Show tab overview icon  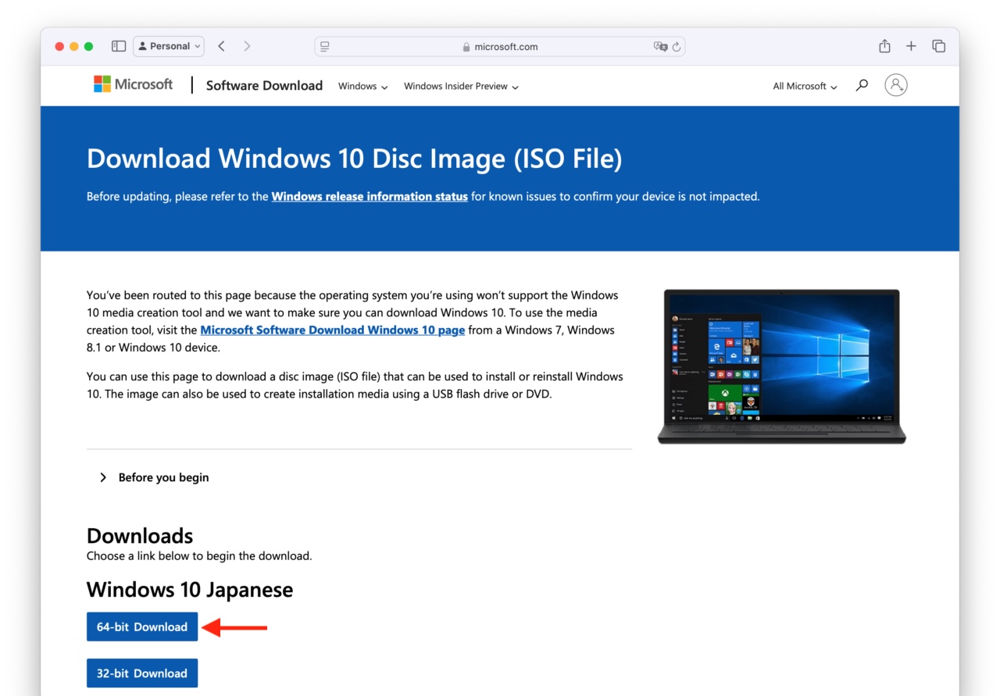939,46
